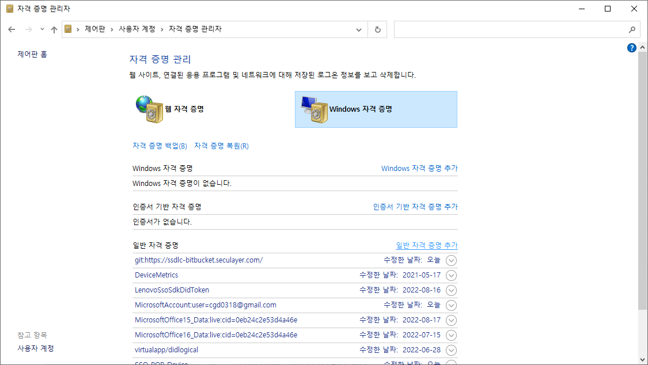
Task: Click scrollbar up arrow
Action: click(x=642, y=47)
